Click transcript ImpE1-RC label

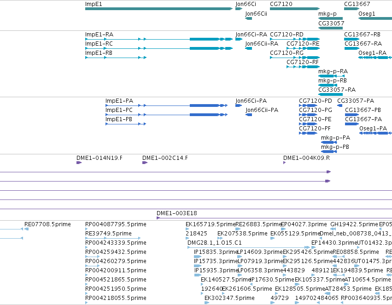(99, 44)
